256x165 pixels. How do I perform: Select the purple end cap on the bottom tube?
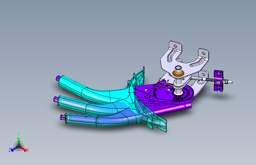(x=63, y=117)
